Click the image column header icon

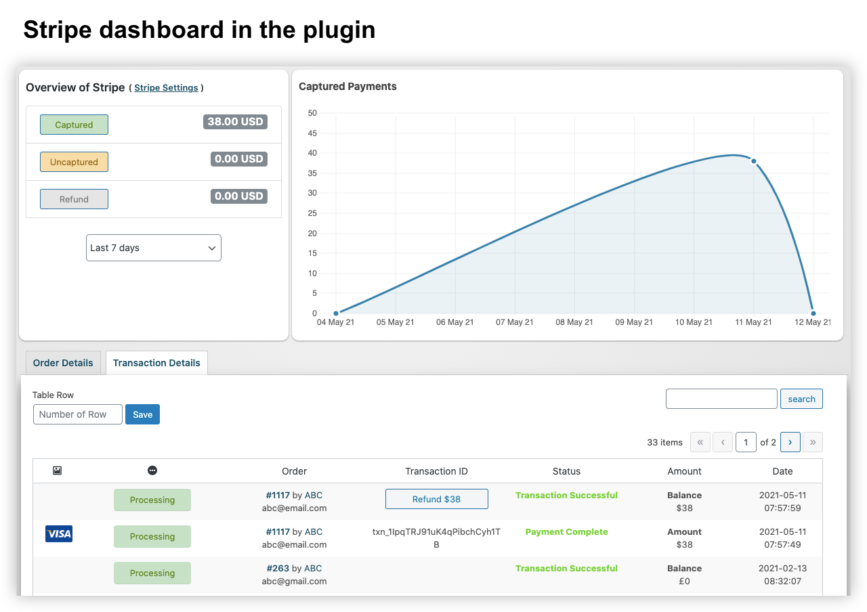click(57, 471)
